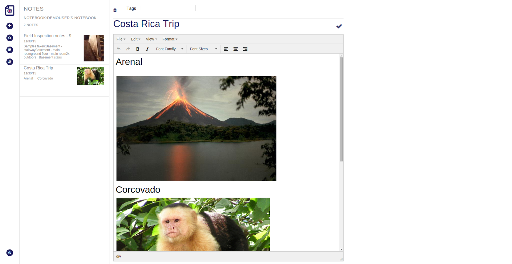Center align the text

[x=236, y=49]
